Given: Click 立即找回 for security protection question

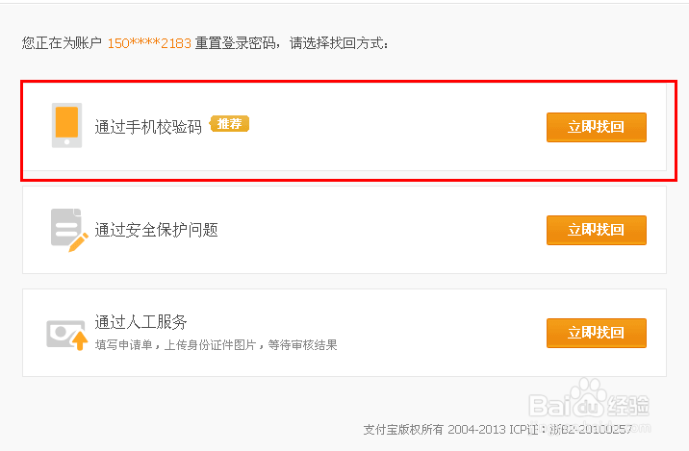Looking at the screenshot, I should [x=597, y=230].
